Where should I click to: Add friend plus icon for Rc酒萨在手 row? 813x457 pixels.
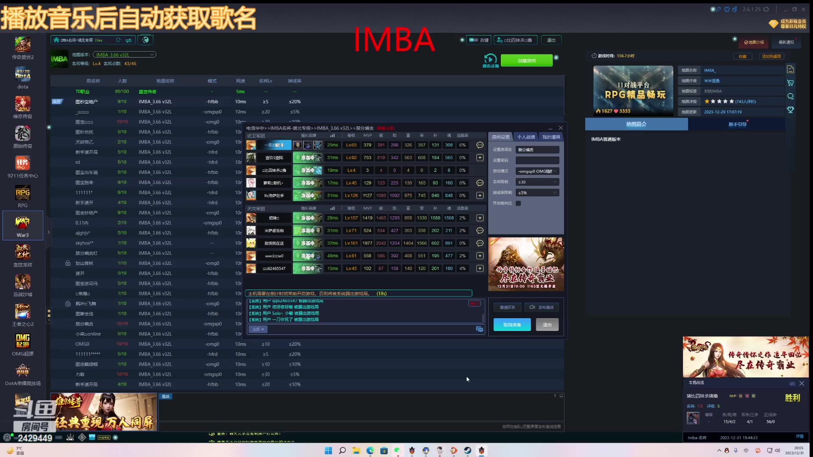pos(480,195)
